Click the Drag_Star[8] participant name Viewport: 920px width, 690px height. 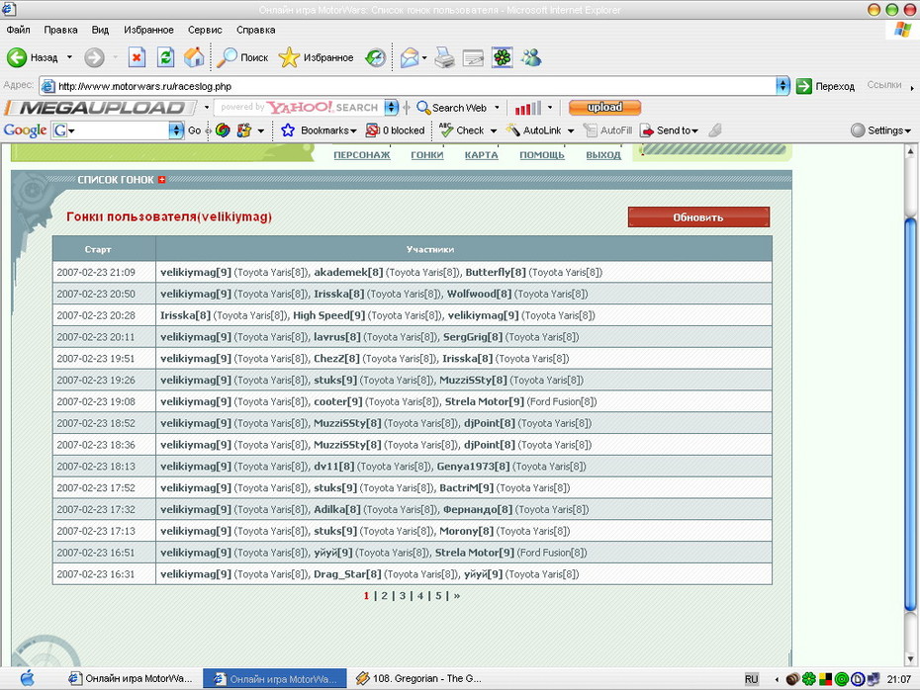347,574
